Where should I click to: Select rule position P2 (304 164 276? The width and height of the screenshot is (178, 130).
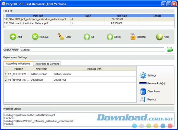19,74
